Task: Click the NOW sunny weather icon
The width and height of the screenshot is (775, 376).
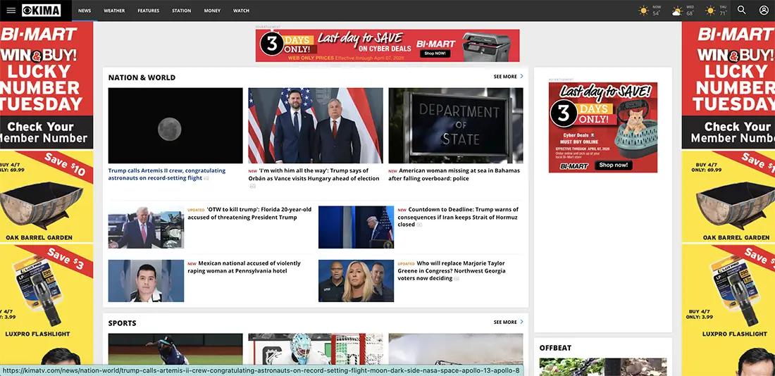Action: (x=643, y=11)
